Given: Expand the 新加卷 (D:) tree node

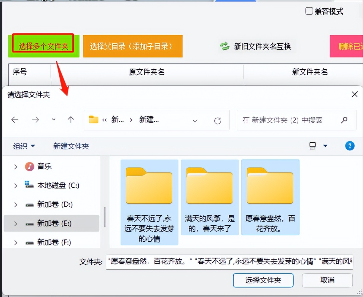Looking at the screenshot, I should pyautogui.click(x=16, y=205).
